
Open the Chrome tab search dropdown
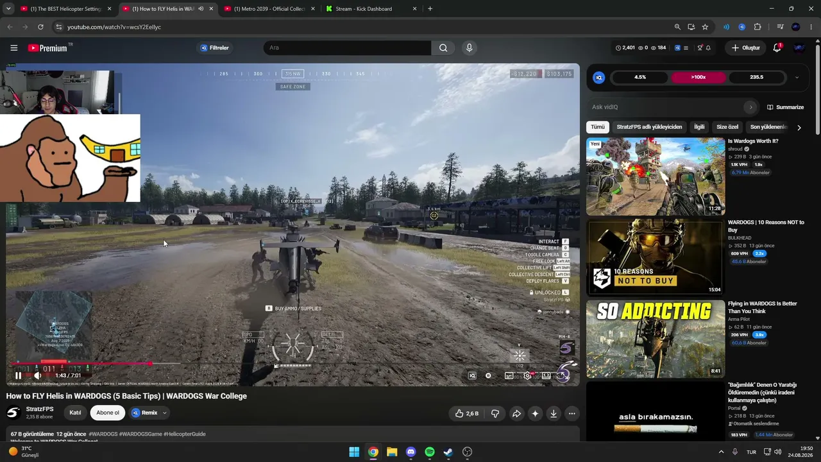coord(9,9)
